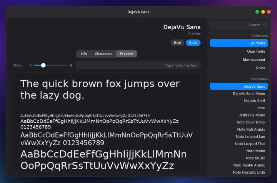Image resolution: width=277 pixels, height=183 pixels.
Task: Open Noto Nastaliq Urdu family
Action: coord(239,172)
